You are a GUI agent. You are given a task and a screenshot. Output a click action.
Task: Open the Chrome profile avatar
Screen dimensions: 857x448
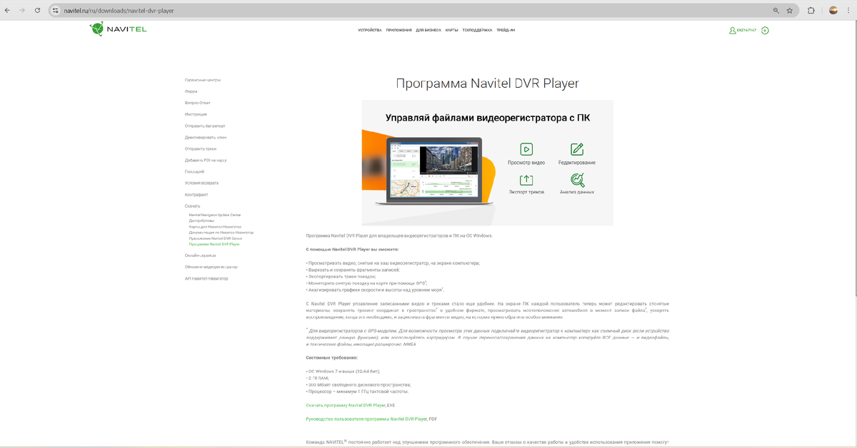(x=833, y=11)
